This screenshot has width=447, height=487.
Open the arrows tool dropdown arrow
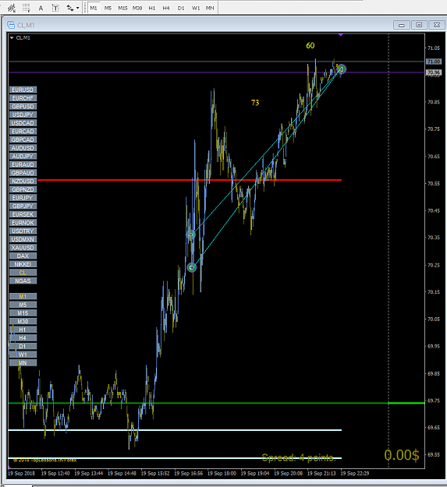(77, 8)
